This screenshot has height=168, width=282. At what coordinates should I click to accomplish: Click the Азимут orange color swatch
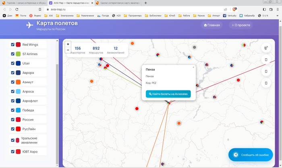pyautogui.click(x=18, y=82)
